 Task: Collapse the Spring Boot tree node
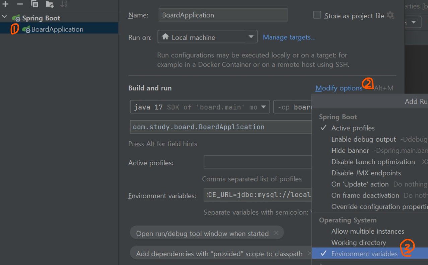tap(5, 16)
